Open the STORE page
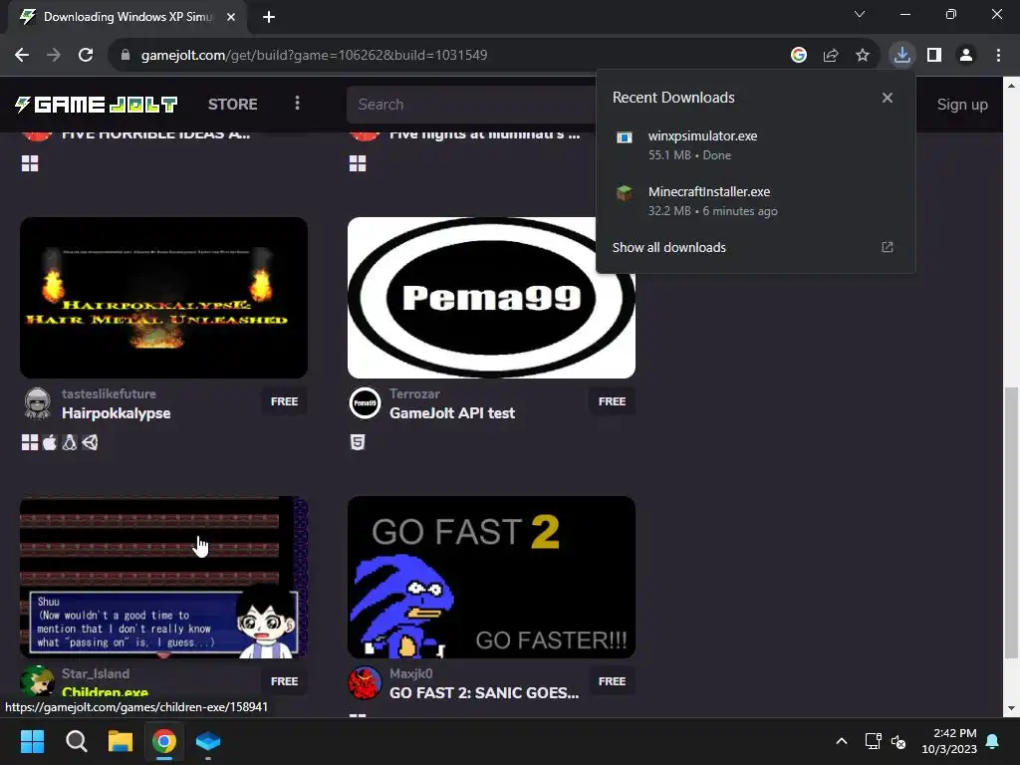 [x=232, y=104]
